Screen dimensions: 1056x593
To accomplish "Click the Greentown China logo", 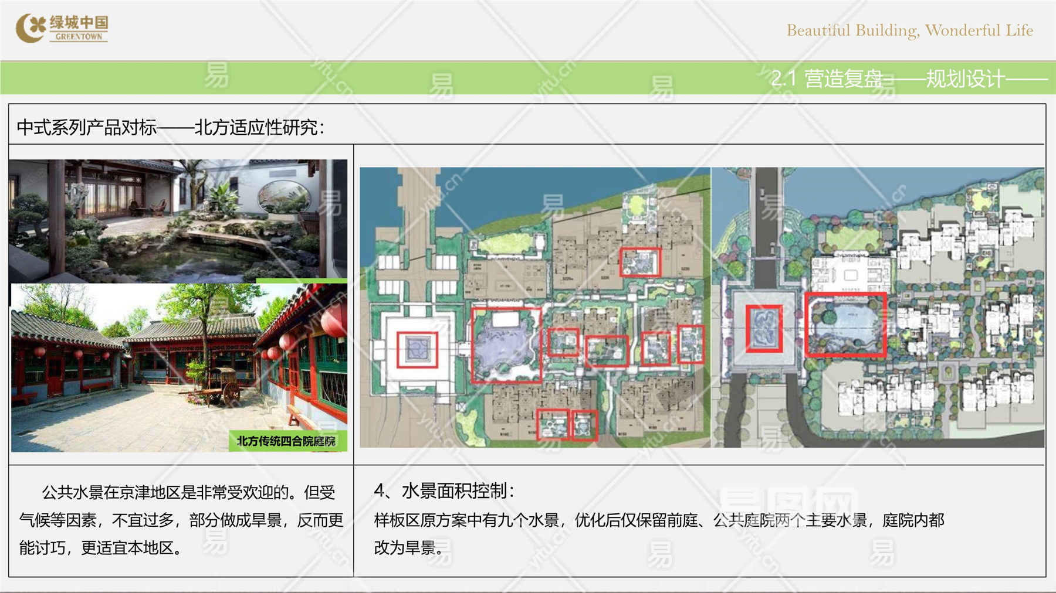I will (x=62, y=28).
